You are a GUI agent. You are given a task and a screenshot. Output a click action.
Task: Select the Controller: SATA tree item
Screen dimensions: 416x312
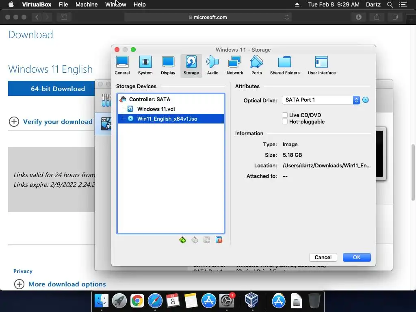pos(171,99)
